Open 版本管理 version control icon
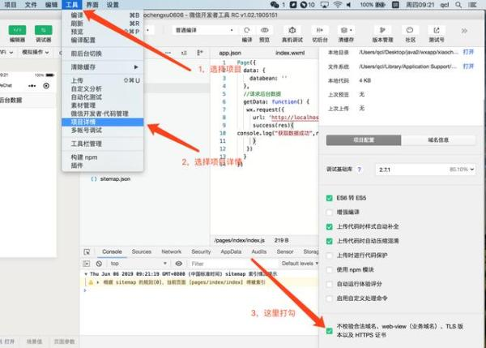486x348 pixels. [382, 30]
